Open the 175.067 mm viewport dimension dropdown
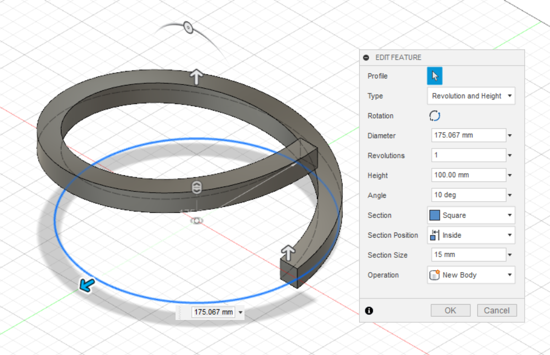This screenshot has height=355, width=550. tap(240, 312)
